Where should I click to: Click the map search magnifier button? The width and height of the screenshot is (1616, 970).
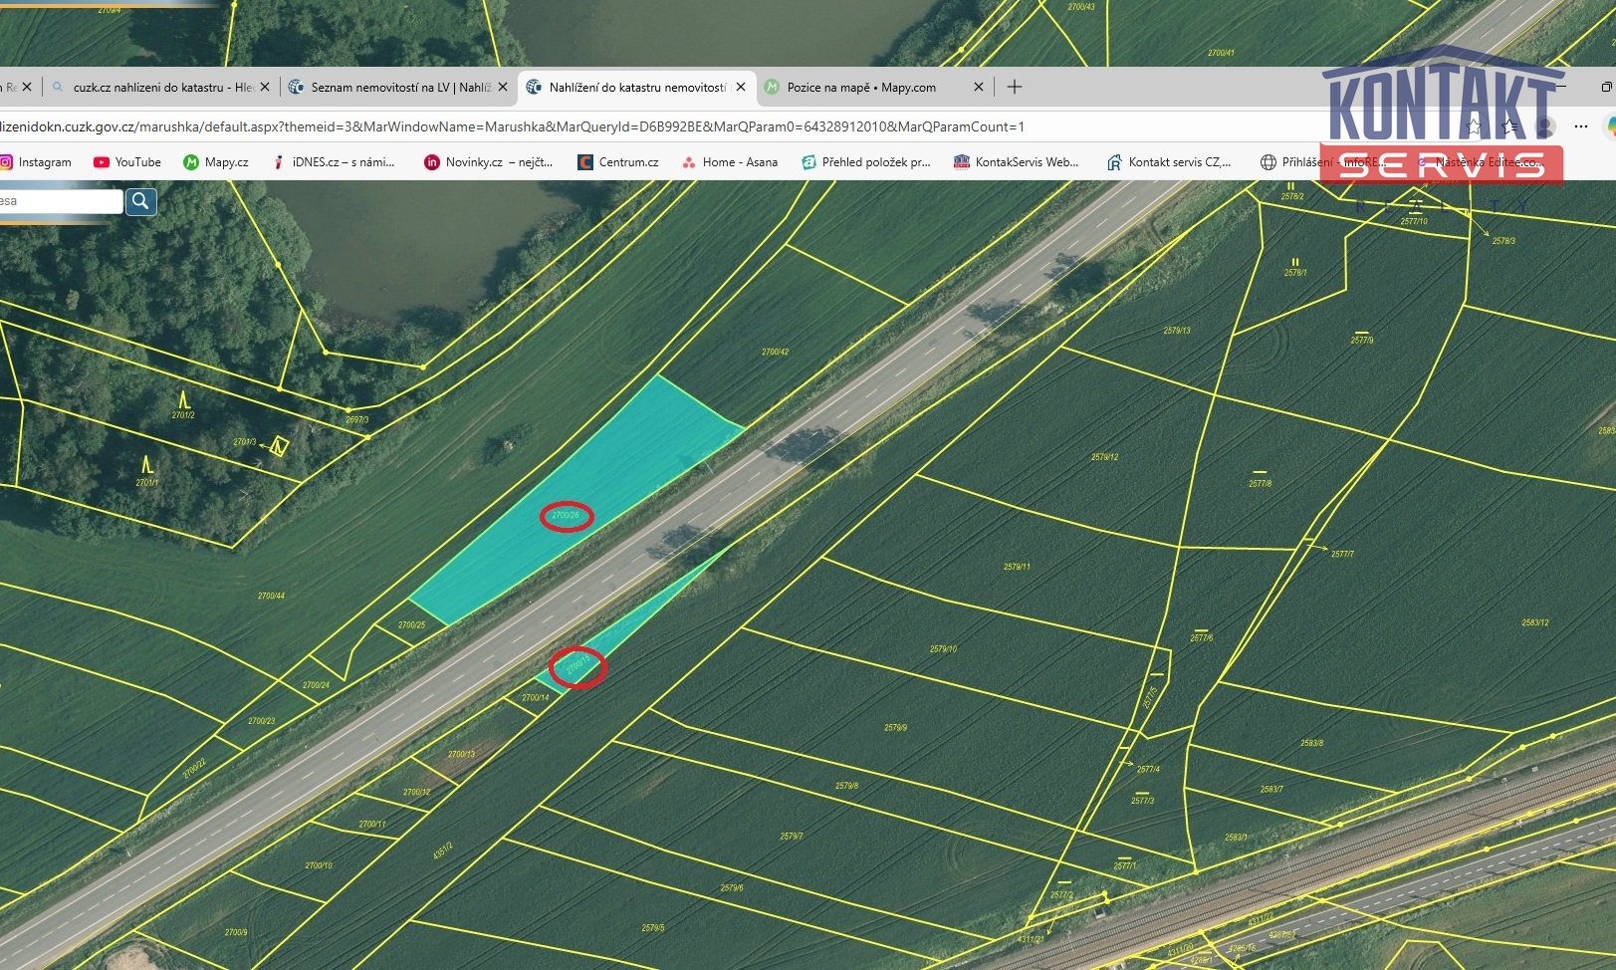(x=141, y=201)
